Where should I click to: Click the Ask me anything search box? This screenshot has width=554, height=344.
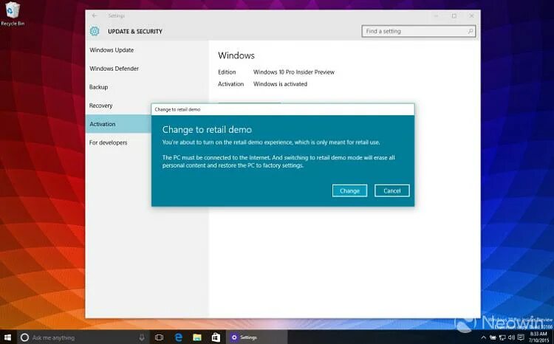tap(82, 337)
